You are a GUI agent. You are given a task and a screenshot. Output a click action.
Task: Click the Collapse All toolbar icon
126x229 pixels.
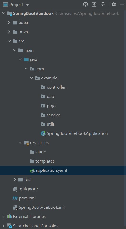(x=103, y=4)
